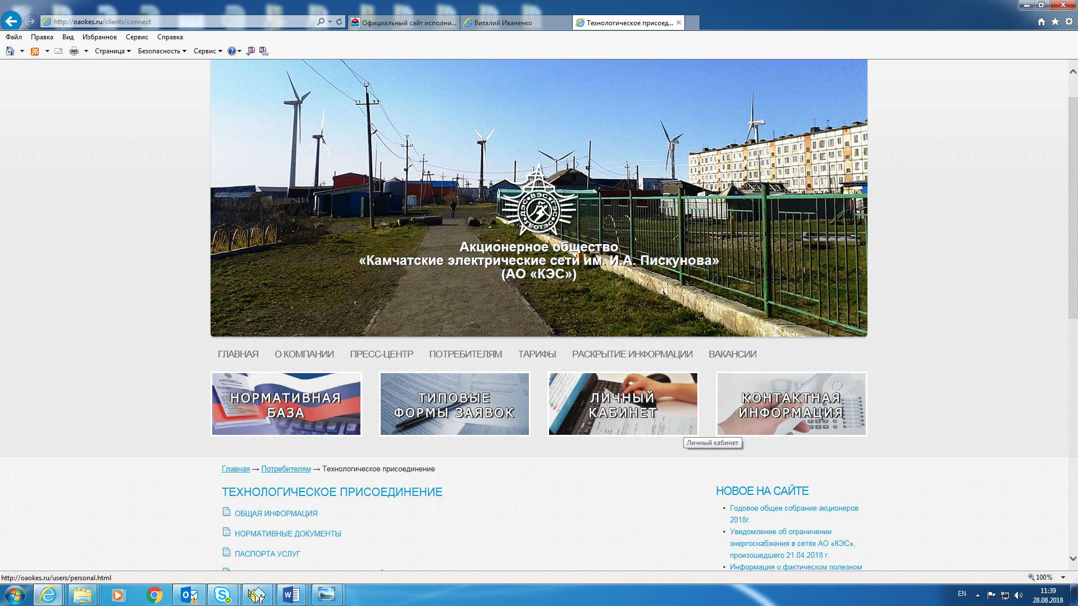Open the Favorites star icon
Image resolution: width=1078 pixels, height=606 pixels.
point(1055,21)
